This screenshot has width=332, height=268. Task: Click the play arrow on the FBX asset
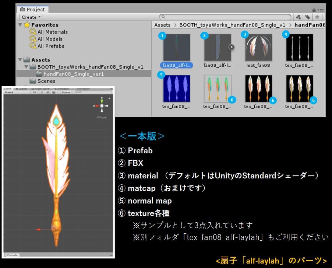(231, 47)
